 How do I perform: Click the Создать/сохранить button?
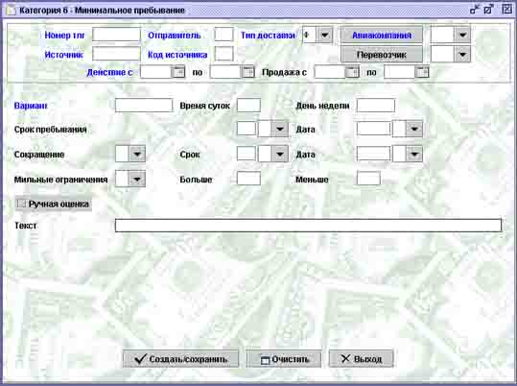[x=180, y=359]
